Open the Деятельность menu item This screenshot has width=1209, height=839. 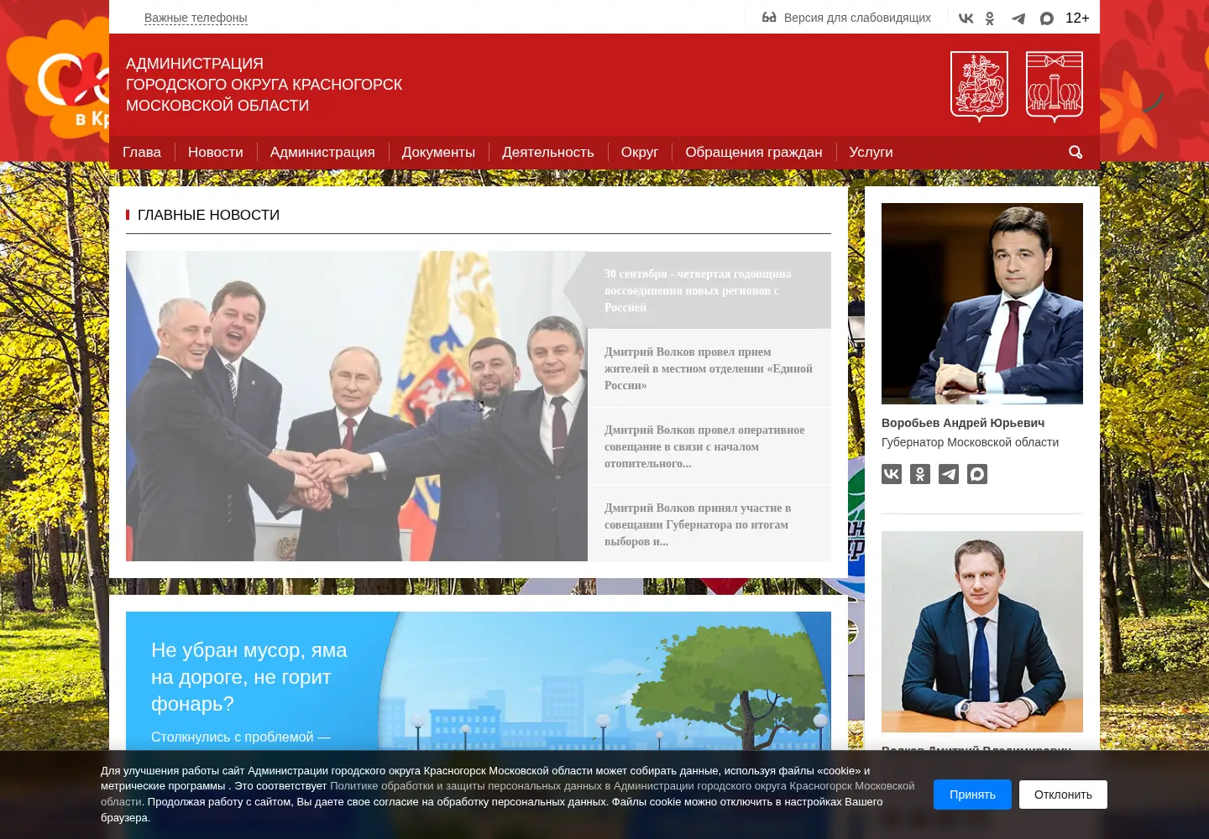[x=548, y=152]
